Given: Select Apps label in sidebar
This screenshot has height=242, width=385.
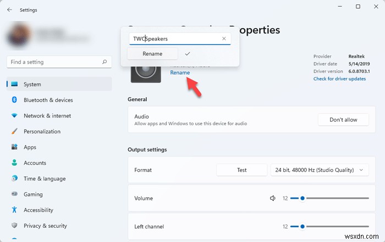Looking at the screenshot, I should pyautogui.click(x=30, y=147).
